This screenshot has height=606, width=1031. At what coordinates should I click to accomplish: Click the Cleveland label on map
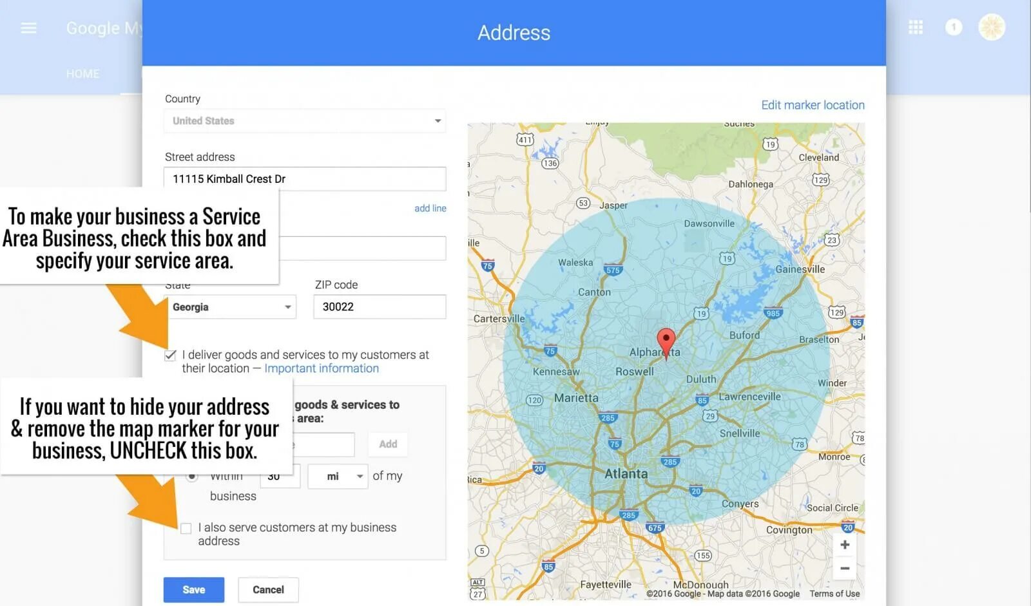tap(819, 158)
